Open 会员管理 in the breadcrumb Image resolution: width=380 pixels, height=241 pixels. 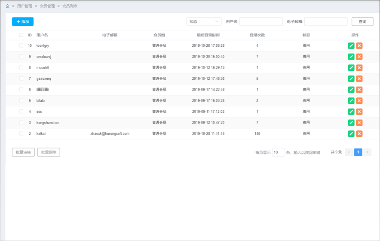47,6
